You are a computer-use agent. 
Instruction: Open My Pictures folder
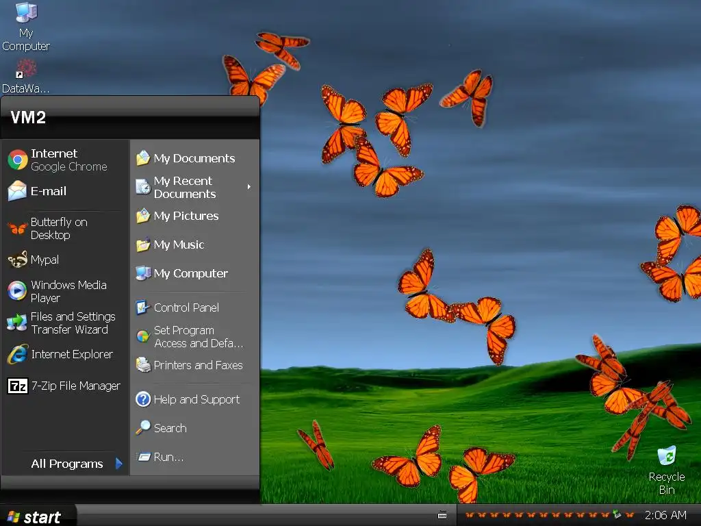(x=195, y=216)
